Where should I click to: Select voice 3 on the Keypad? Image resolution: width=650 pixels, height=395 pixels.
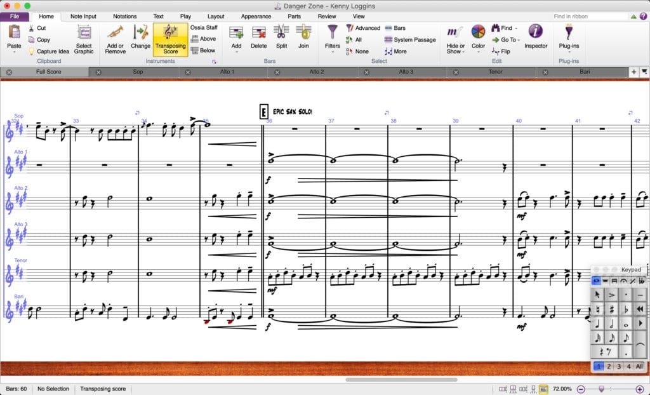(619, 366)
